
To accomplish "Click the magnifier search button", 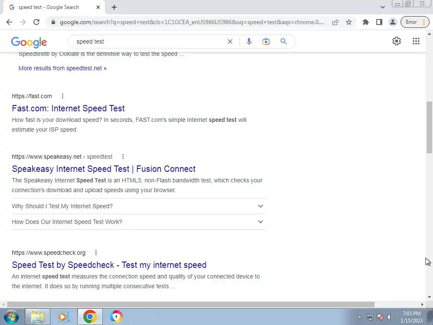I will coord(283,41).
